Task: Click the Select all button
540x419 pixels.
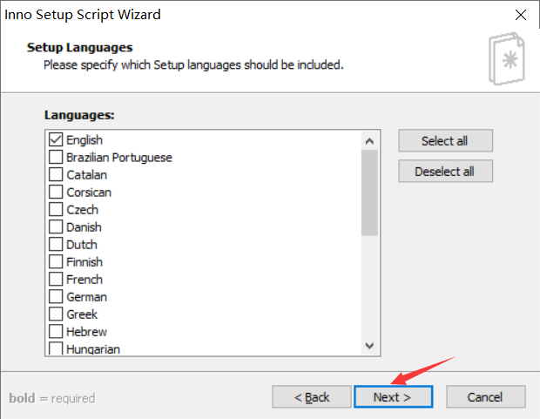Action: [x=445, y=140]
